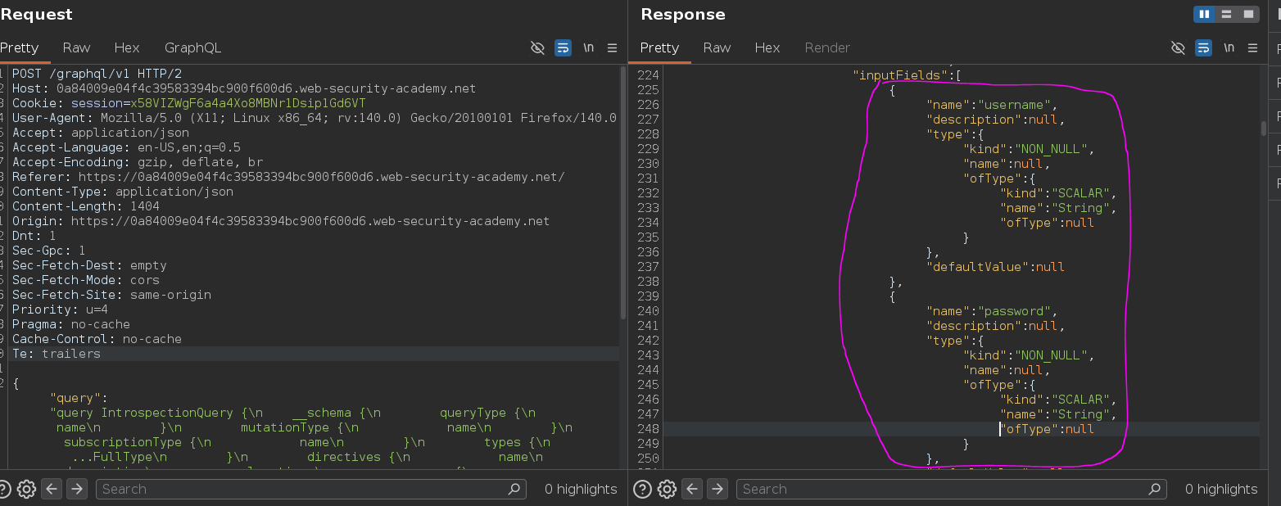Toggle line wrap icon in Response panel
The image size is (1281, 506).
pyautogui.click(x=1203, y=47)
